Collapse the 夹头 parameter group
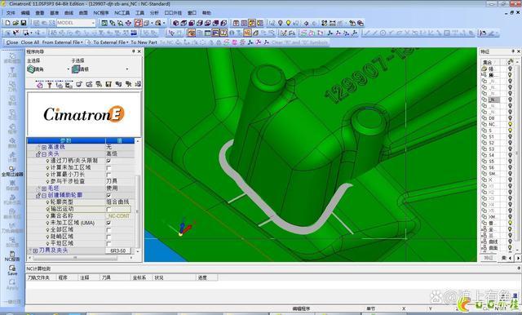The width and height of the screenshot is (522, 315). pos(44,154)
